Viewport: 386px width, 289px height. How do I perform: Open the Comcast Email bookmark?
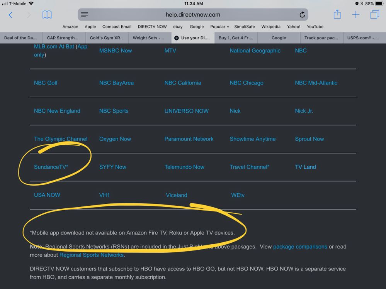117,27
